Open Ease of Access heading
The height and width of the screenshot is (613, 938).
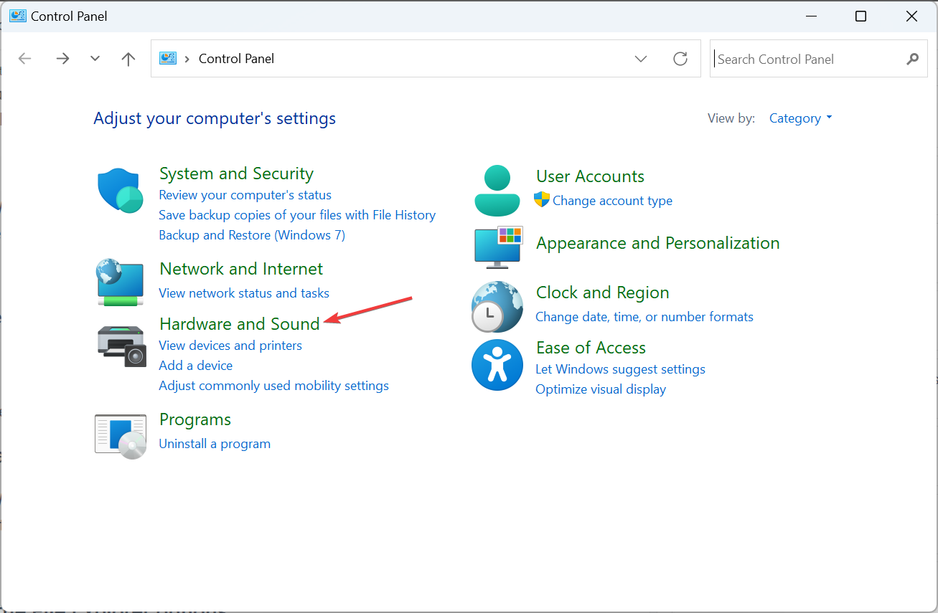coord(591,348)
